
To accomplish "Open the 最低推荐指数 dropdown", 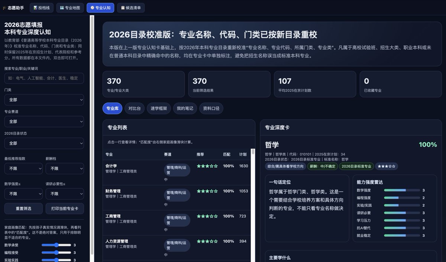I will (x=23, y=168).
